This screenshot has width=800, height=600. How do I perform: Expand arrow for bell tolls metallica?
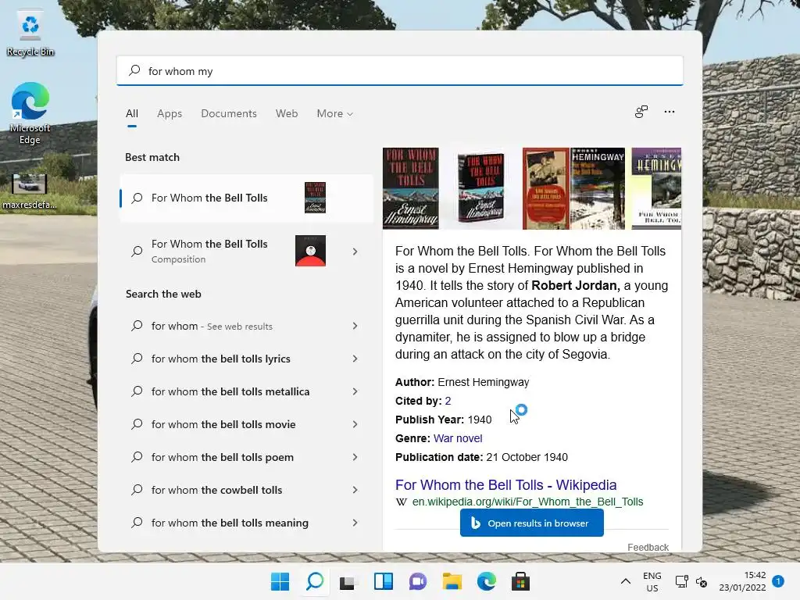[x=355, y=391]
